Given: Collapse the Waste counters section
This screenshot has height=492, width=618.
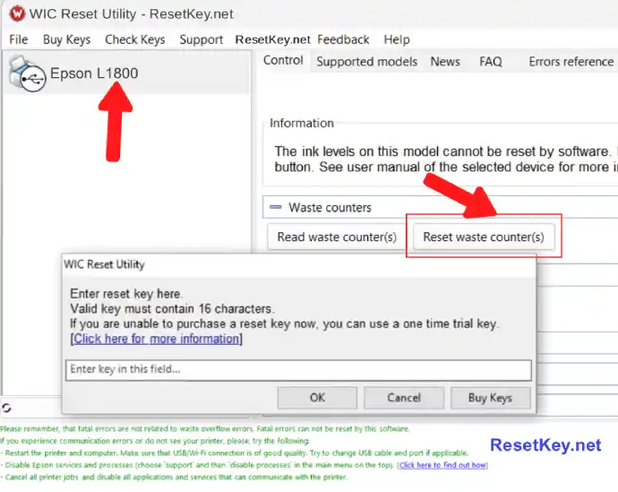Looking at the screenshot, I should click(x=276, y=207).
